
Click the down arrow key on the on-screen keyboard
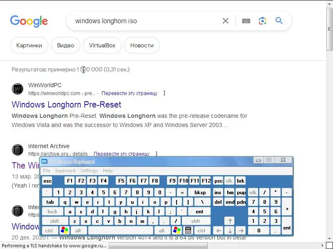[230, 230]
